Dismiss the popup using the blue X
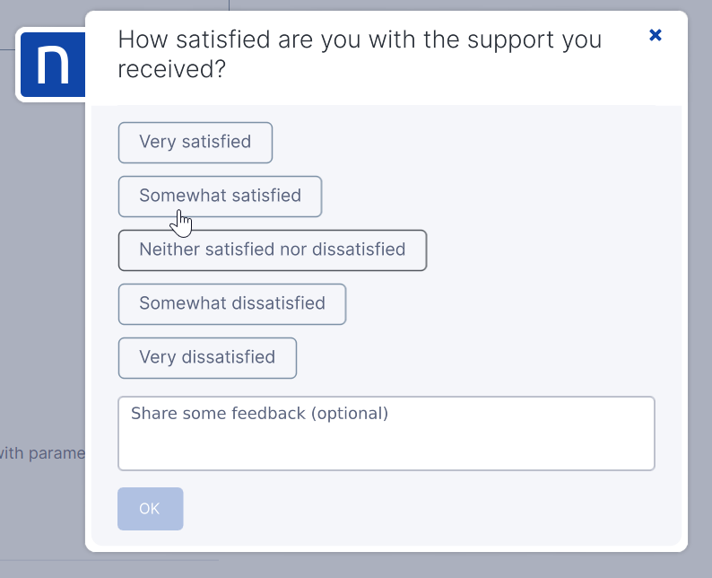 tap(655, 35)
